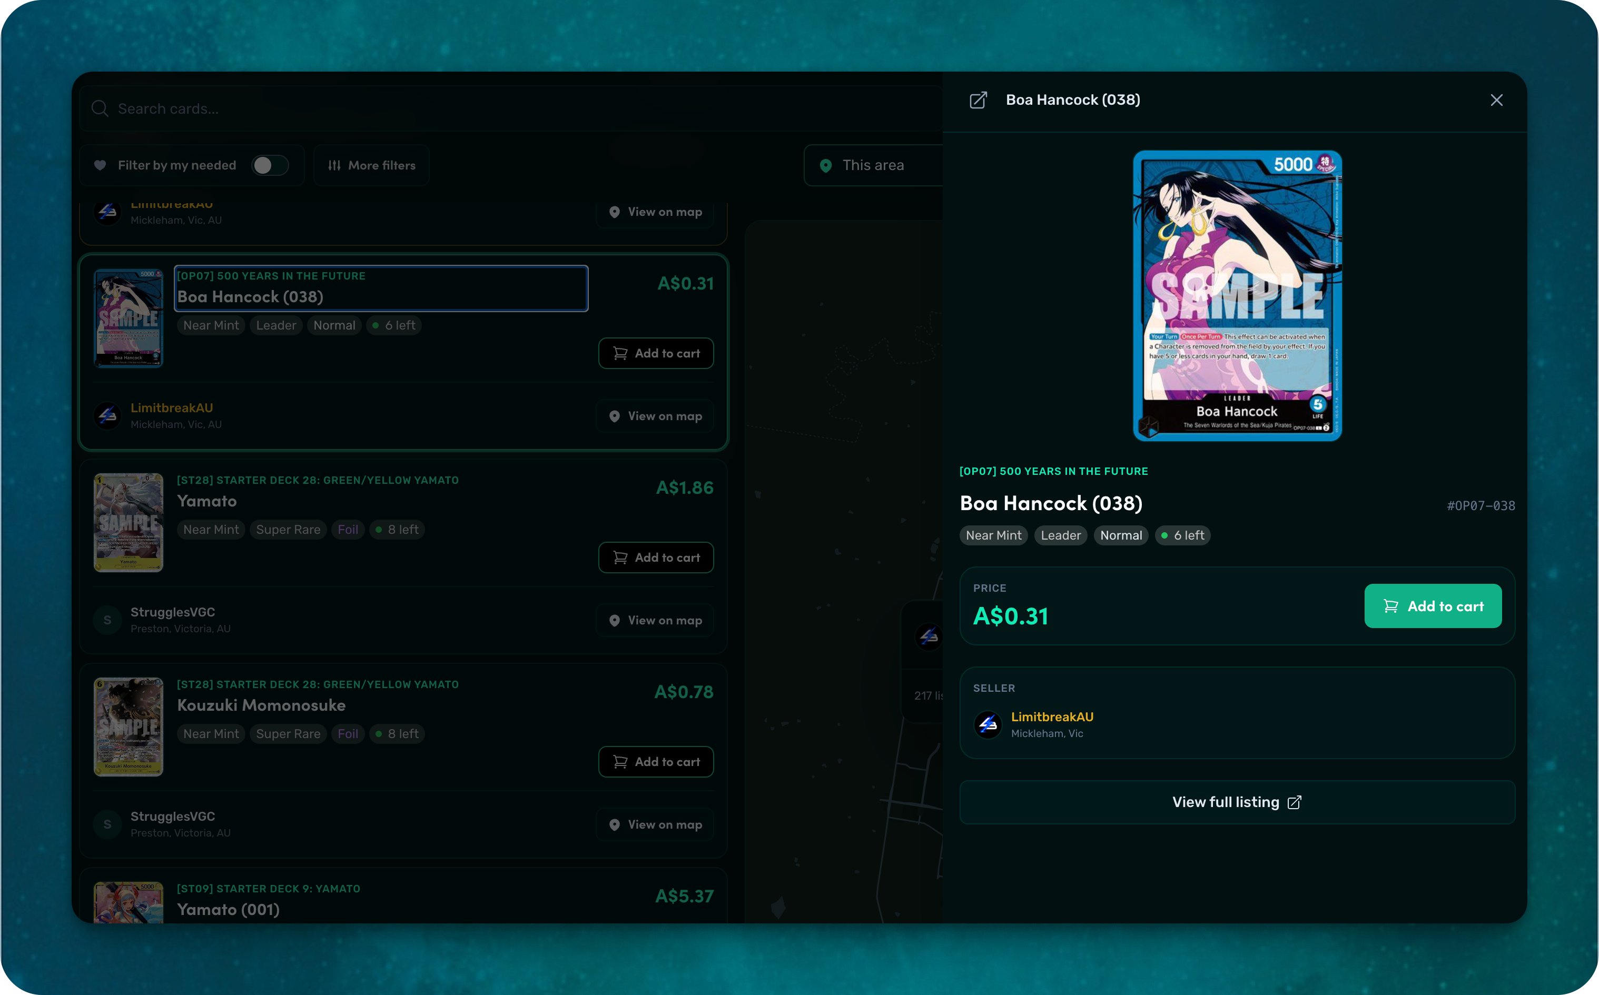Select the This area location button
This screenshot has height=995, width=1599.
coord(873,165)
